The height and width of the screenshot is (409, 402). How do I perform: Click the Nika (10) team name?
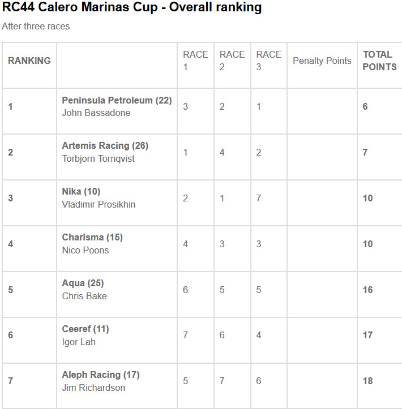tap(81, 192)
